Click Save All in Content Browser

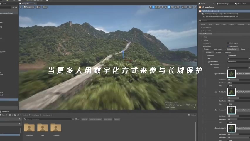click(4, 115)
